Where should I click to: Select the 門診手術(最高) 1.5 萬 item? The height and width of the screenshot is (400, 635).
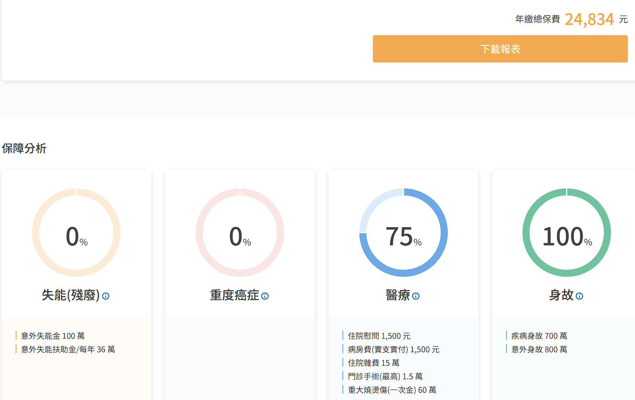(x=385, y=376)
